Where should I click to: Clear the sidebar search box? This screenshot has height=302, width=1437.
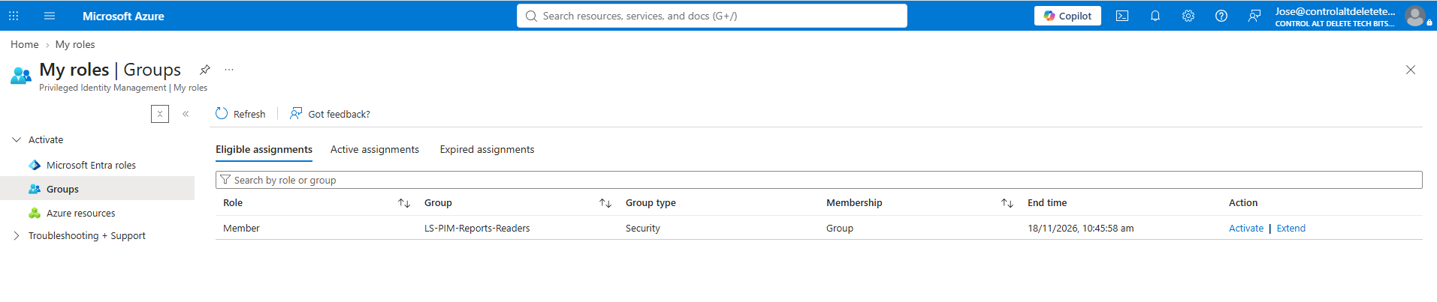pyautogui.click(x=160, y=114)
